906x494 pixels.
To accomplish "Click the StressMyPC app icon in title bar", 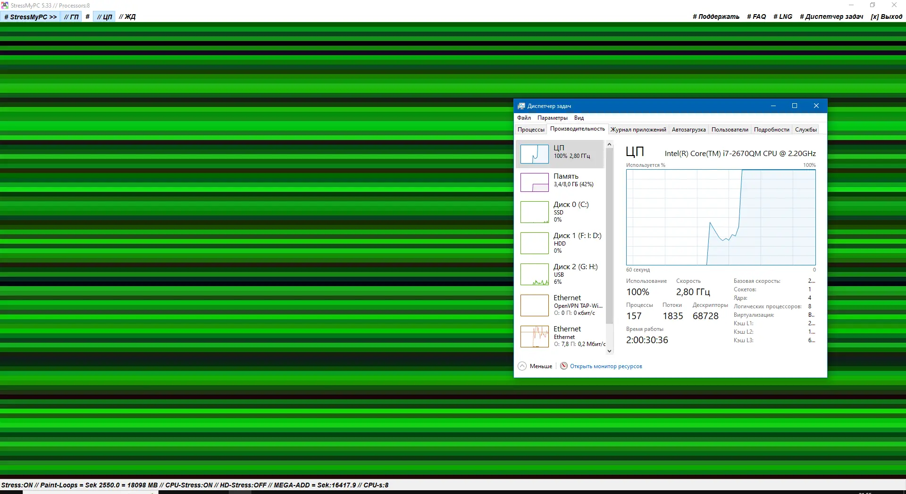I will (x=5, y=5).
